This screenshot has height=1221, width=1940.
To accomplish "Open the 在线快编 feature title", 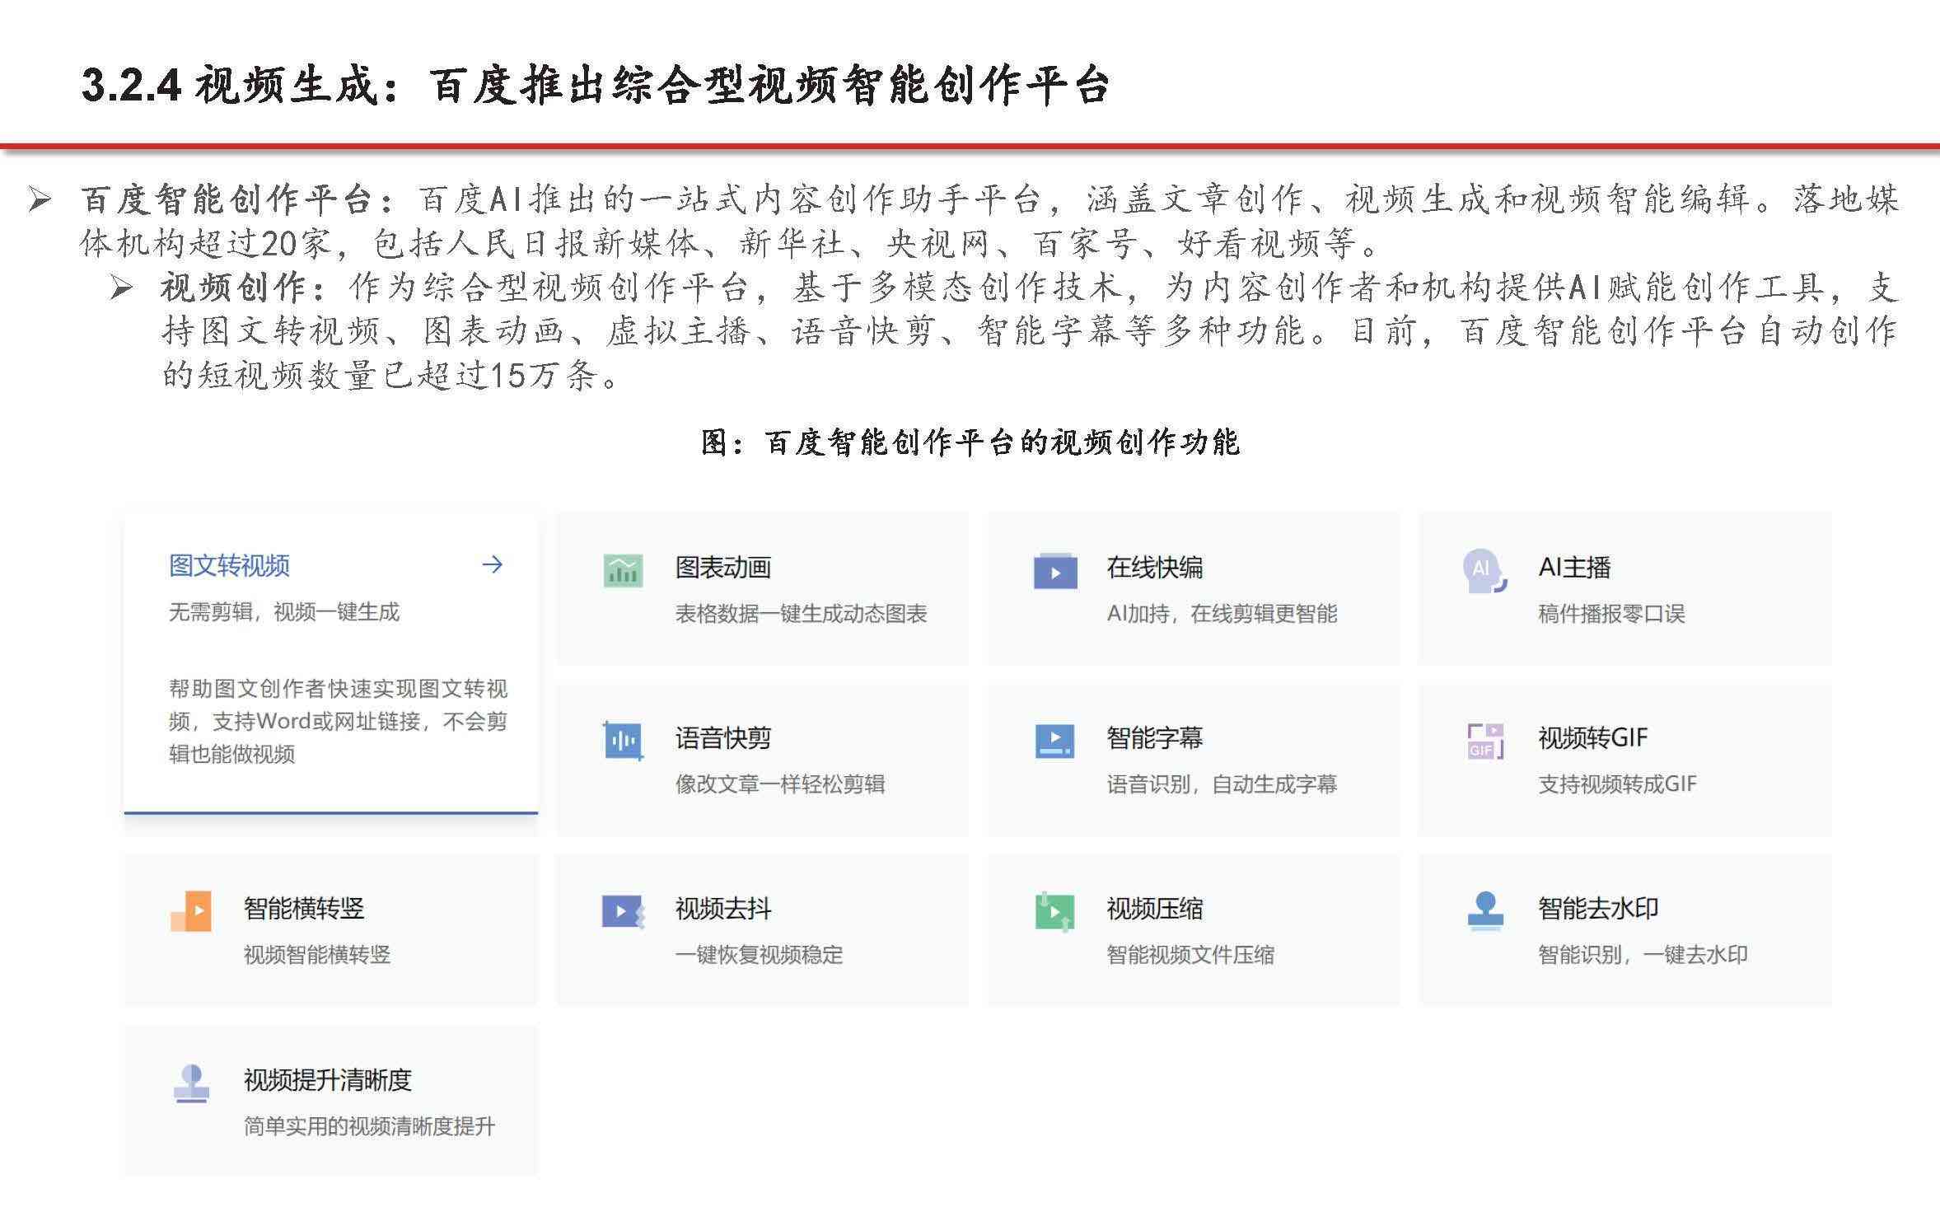I will 1155,567.
